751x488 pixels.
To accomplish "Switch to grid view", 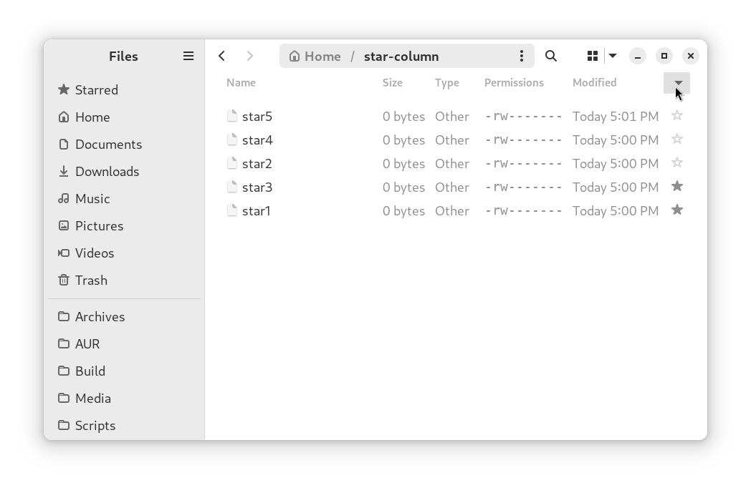I will [593, 56].
